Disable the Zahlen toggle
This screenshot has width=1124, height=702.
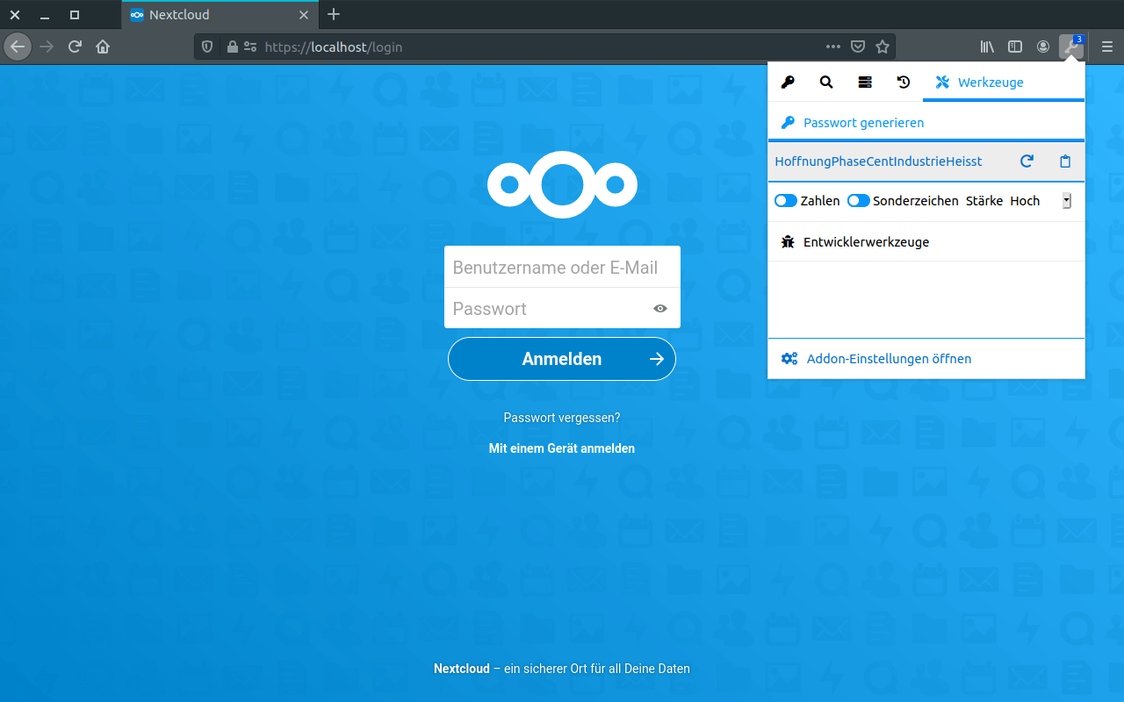[x=785, y=200]
